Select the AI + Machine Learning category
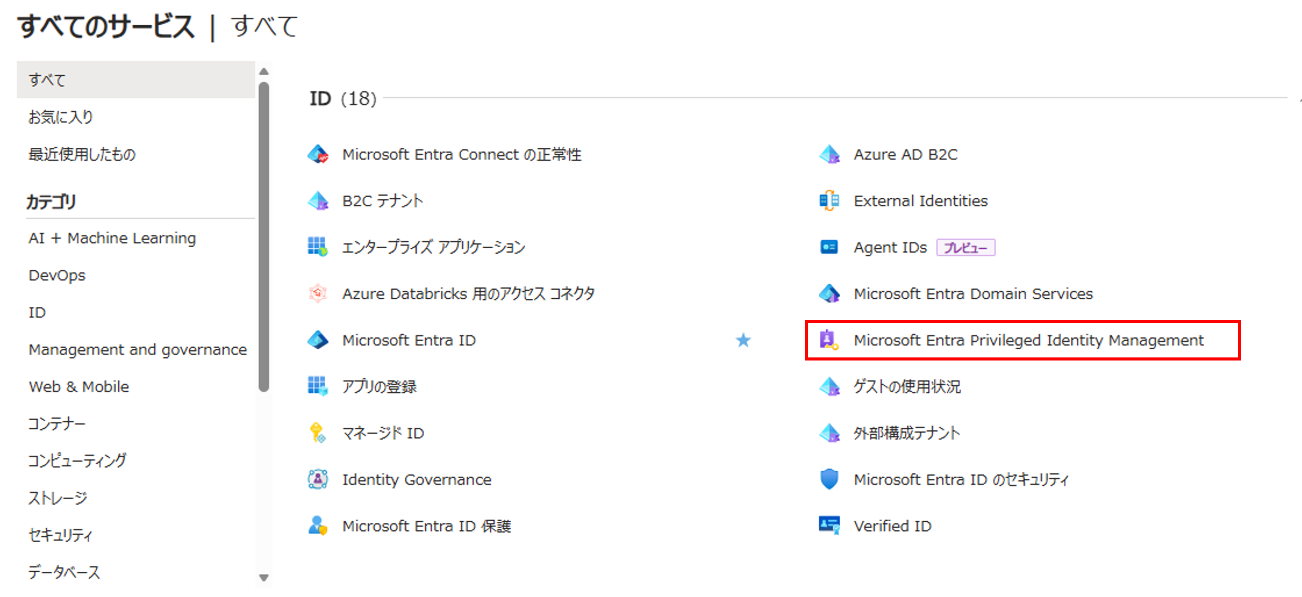 (x=112, y=238)
